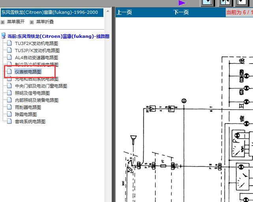Click third cyan left-arrow toolbar icon
Image resolution: width=253 pixels, height=202 pixels.
[243, 3]
